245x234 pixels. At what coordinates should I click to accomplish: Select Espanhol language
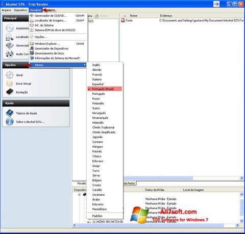[105, 84]
